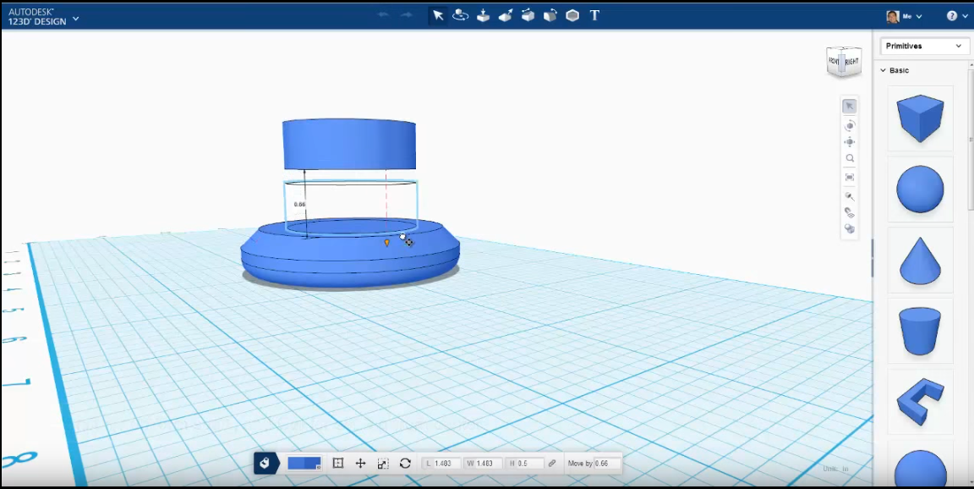
Task: Click the Redo arrow in top toolbar
Action: pos(406,15)
